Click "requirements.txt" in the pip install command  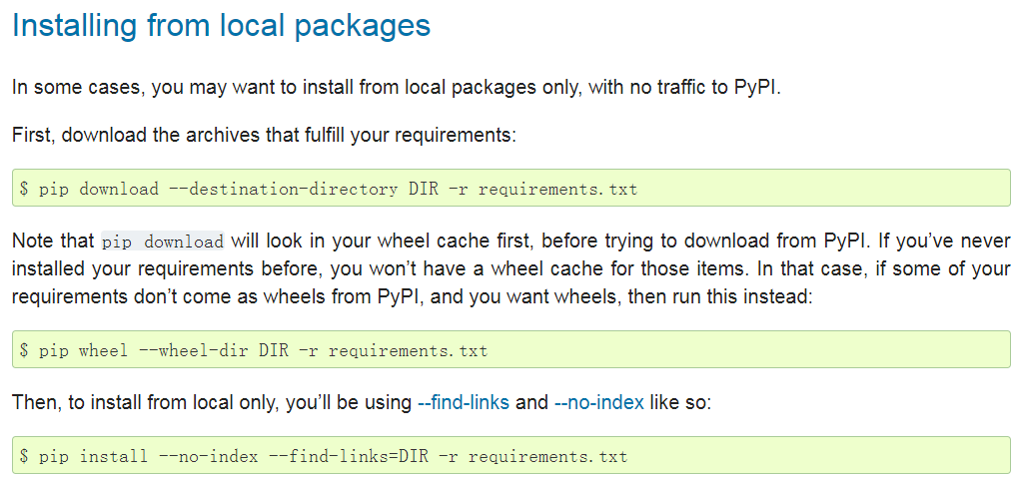point(547,456)
